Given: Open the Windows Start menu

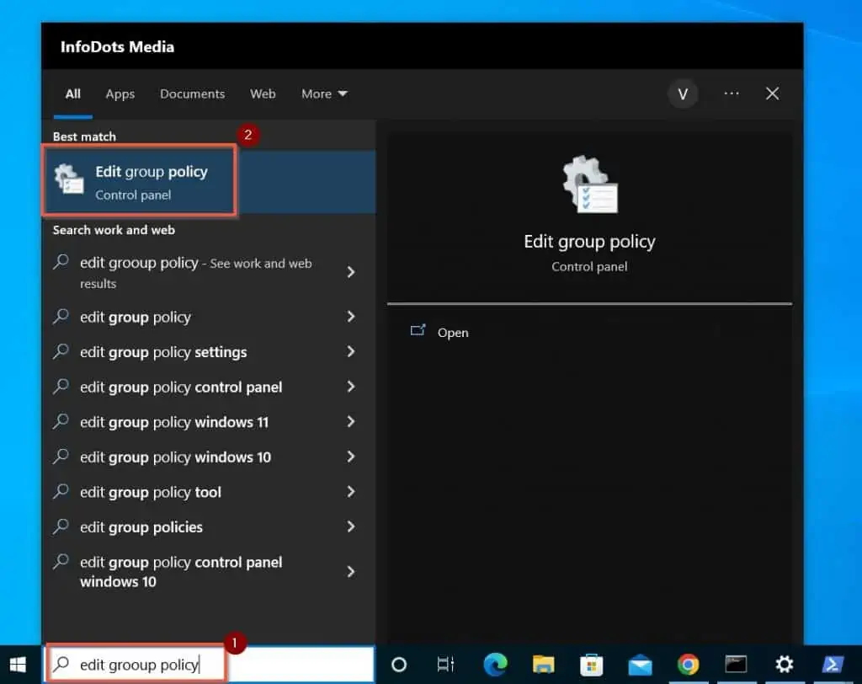Looking at the screenshot, I should pos(18,665).
